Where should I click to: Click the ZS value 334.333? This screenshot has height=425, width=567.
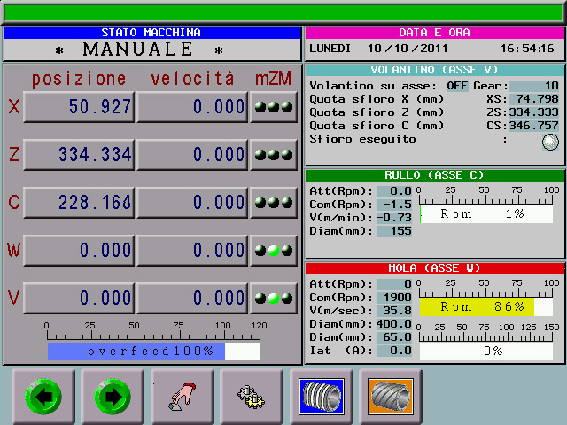click(x=533, y=112)
